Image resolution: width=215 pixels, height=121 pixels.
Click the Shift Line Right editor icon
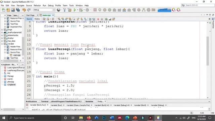click(x=94, y=19)
